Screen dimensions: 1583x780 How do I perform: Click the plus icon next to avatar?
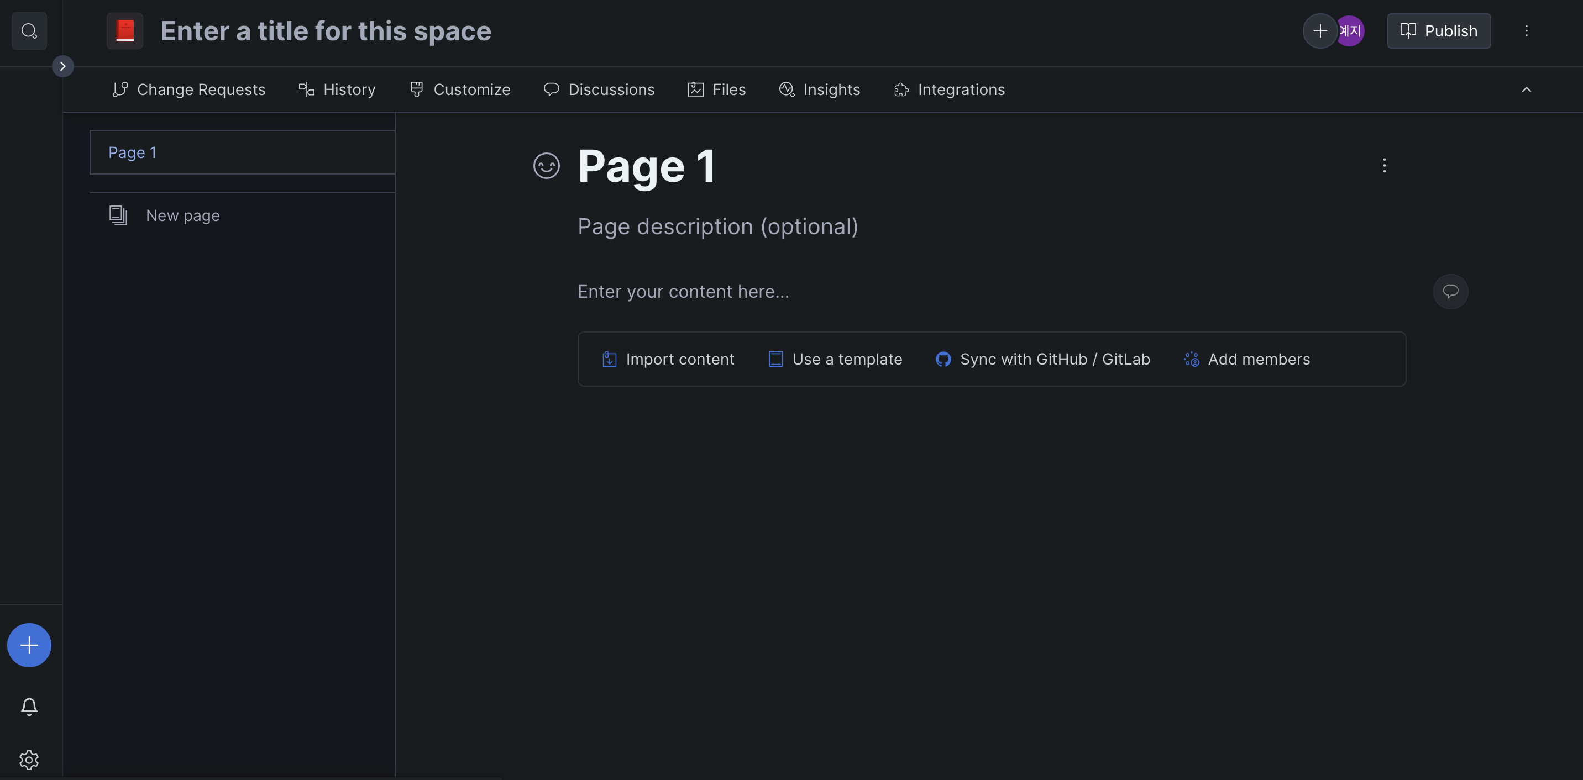tap(1319, 31)
